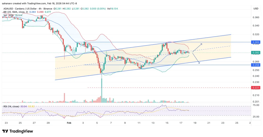Select the red 0.221 price label
Image resolution: width=263 pixels, height=137 pixels.
tap(256, 88)
